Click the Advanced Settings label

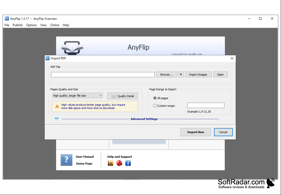(144, 119)
